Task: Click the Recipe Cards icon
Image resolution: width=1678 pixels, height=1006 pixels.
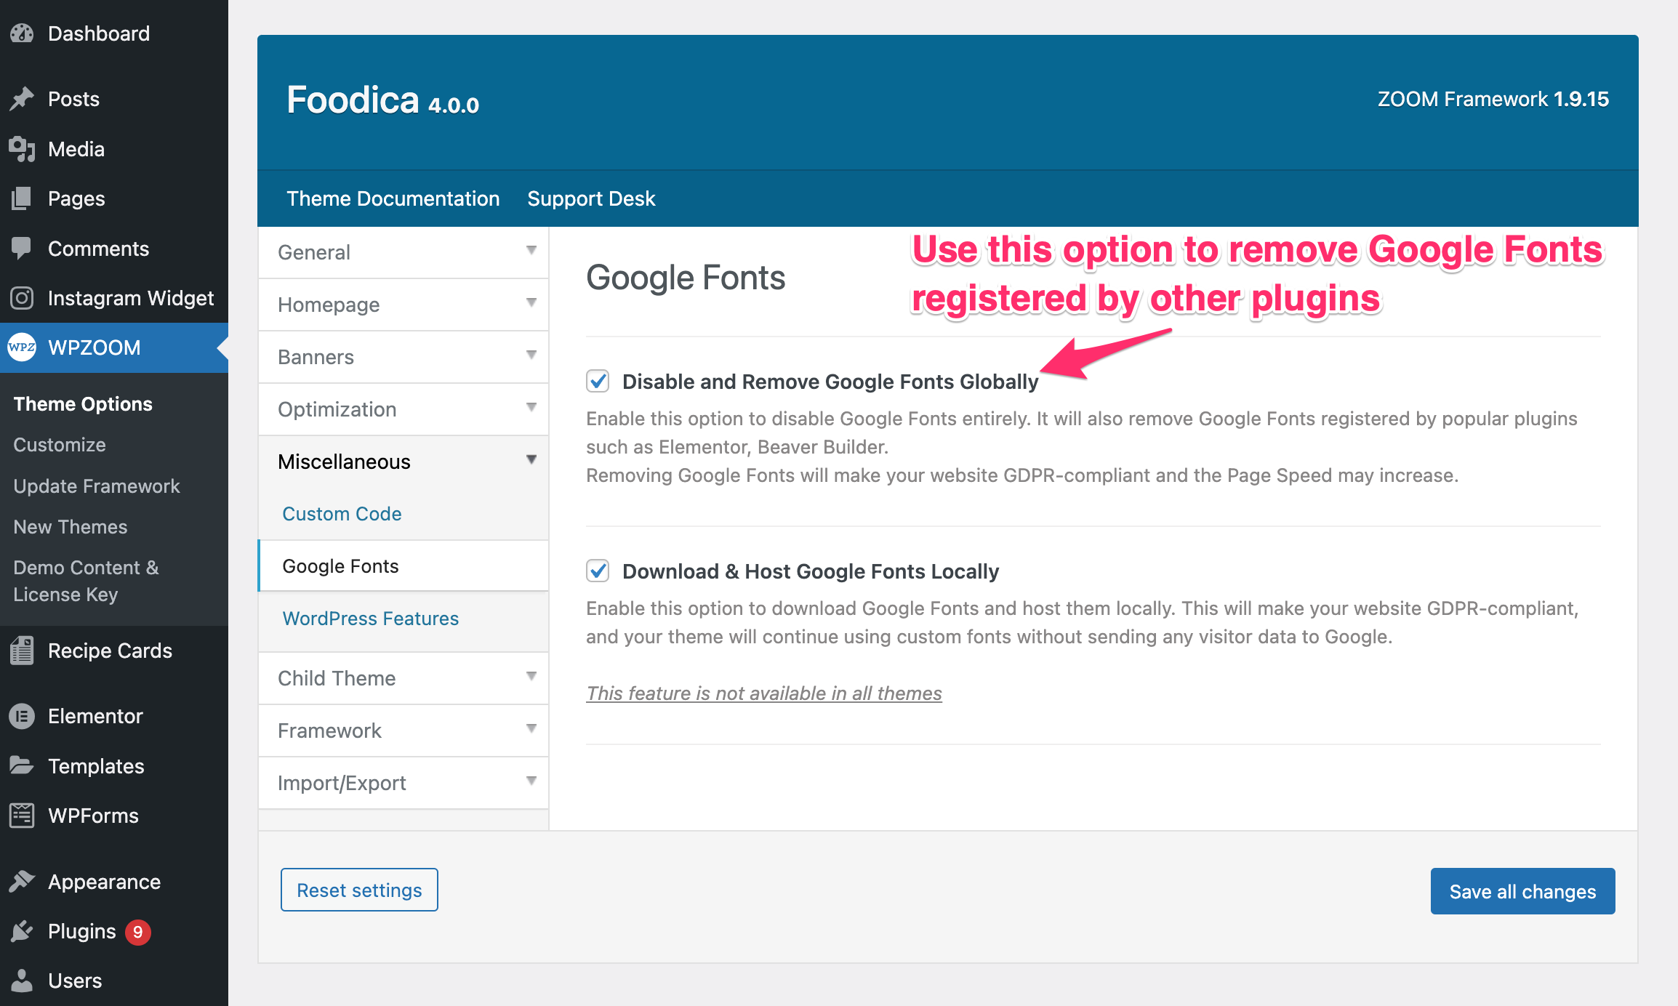Action: click(x=22, y=651)
